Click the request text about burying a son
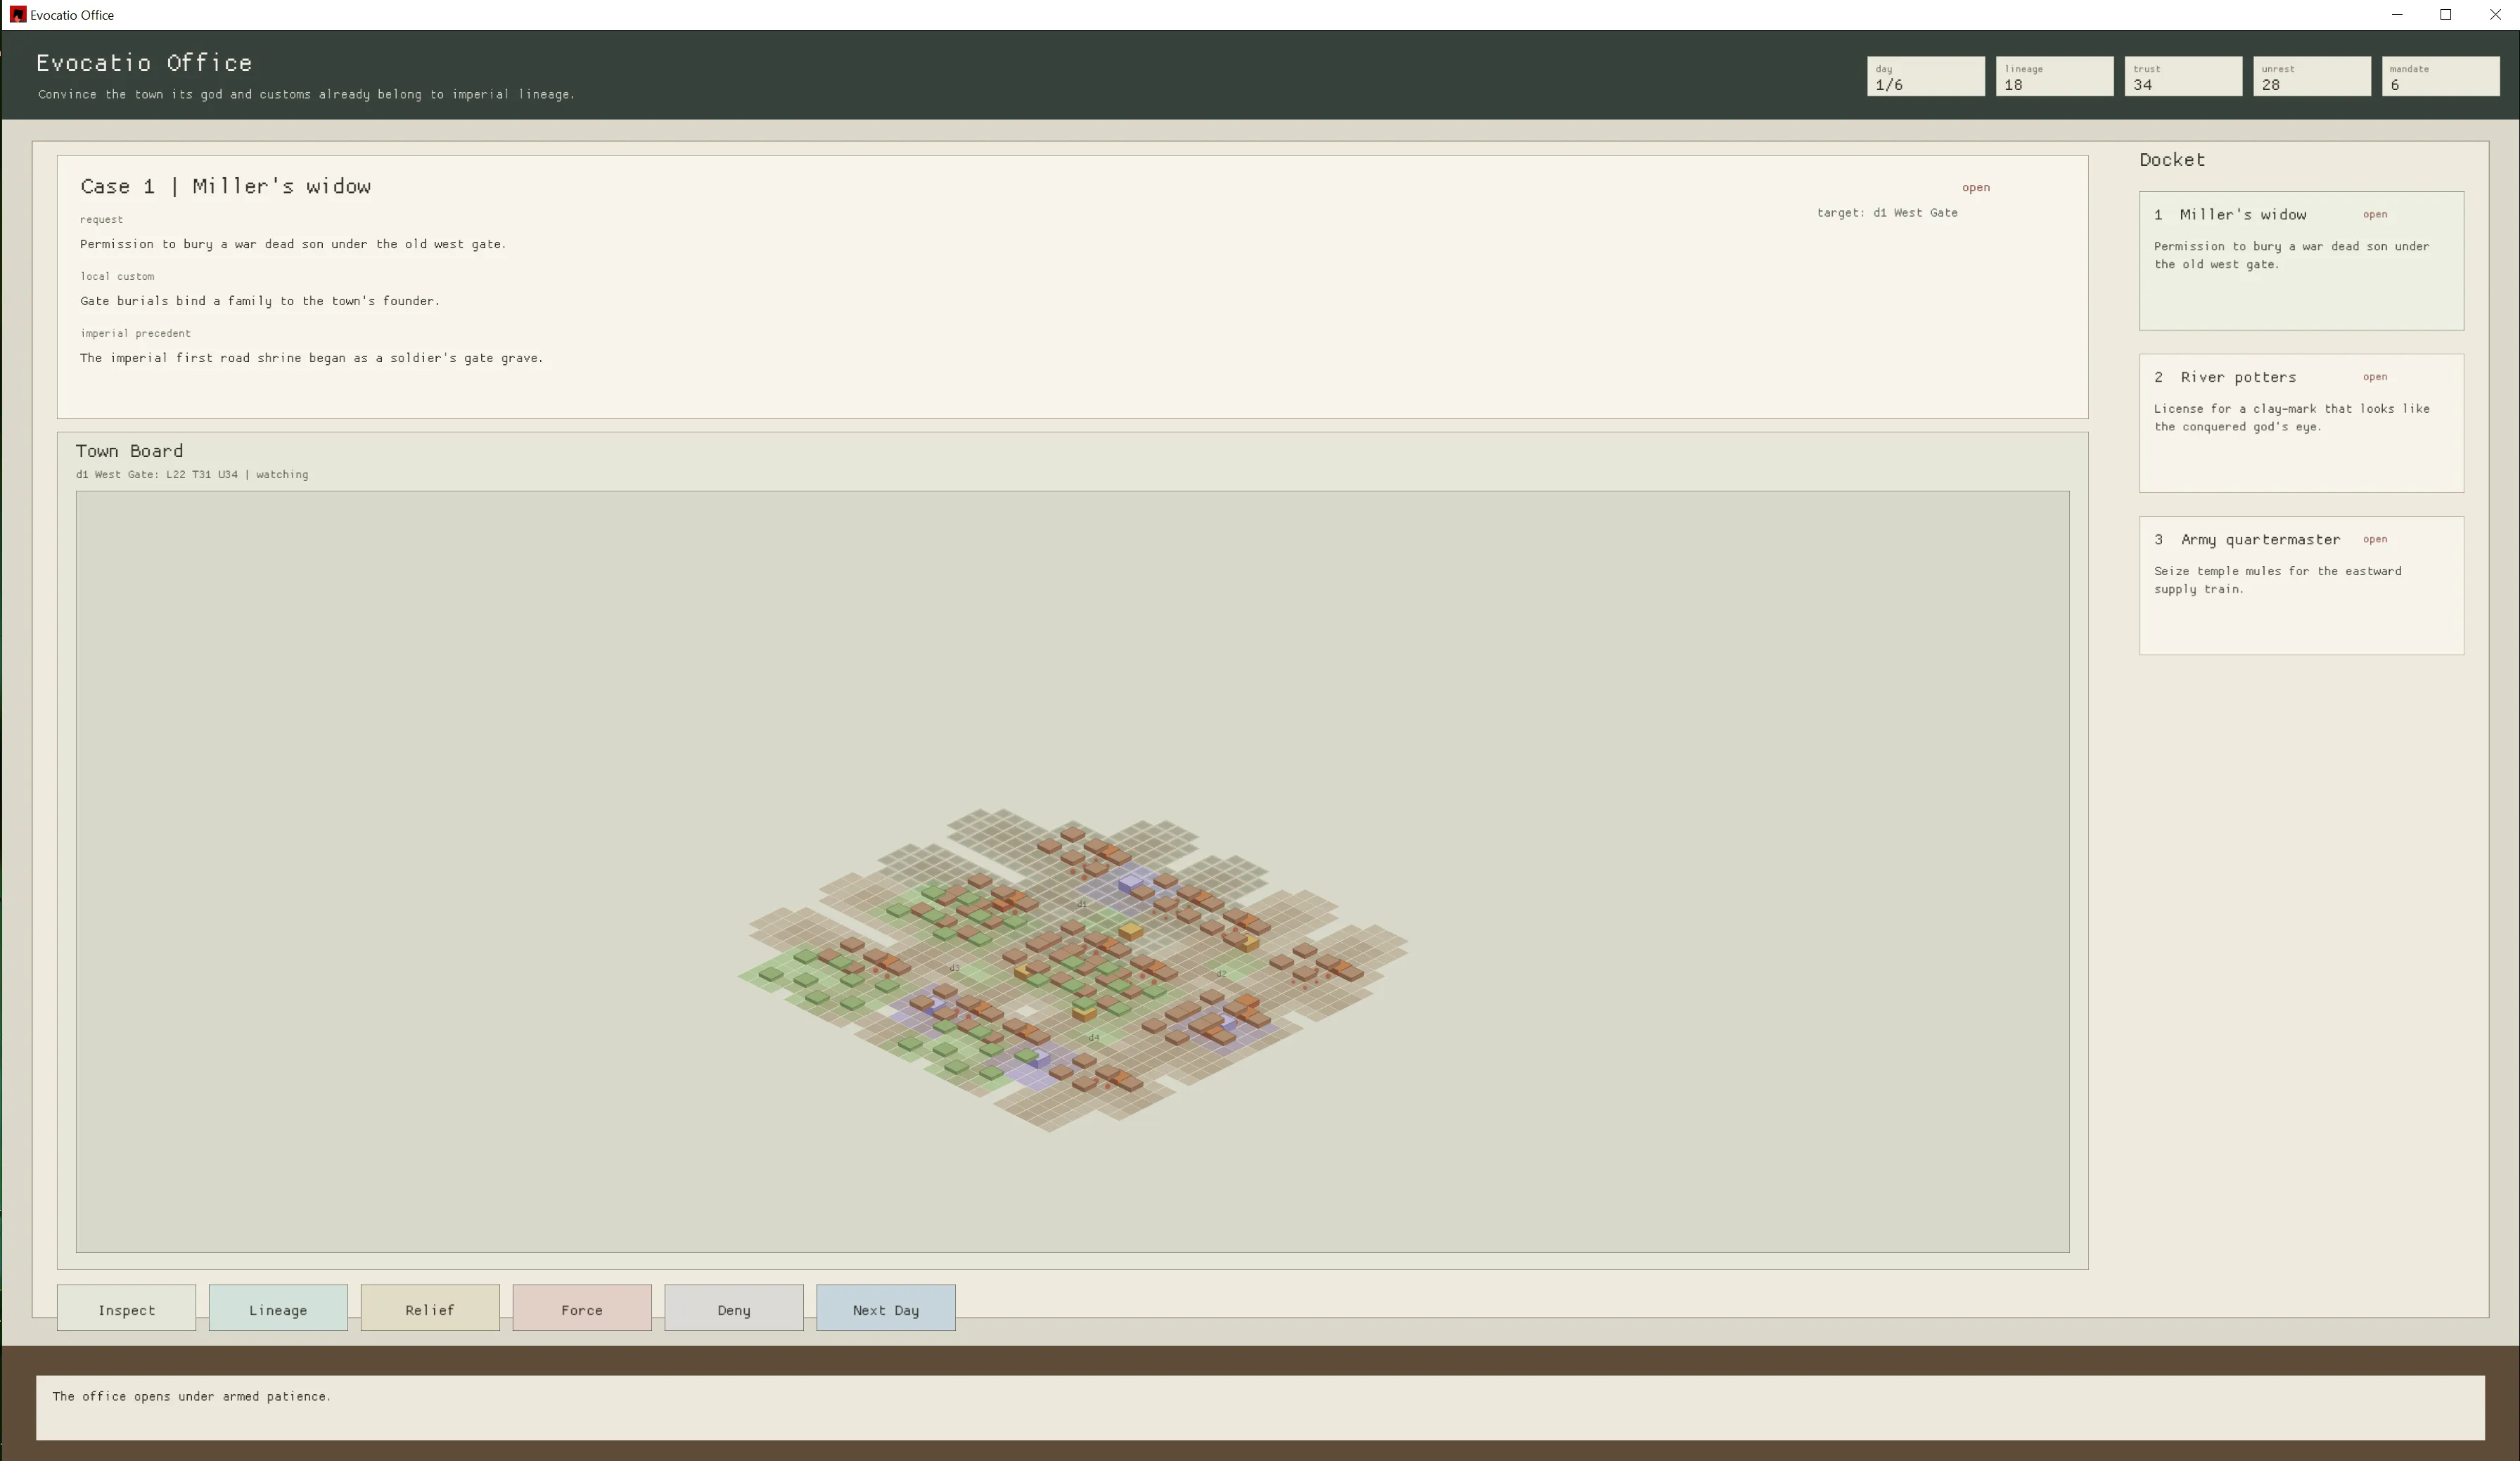 [x=293, y=244]
